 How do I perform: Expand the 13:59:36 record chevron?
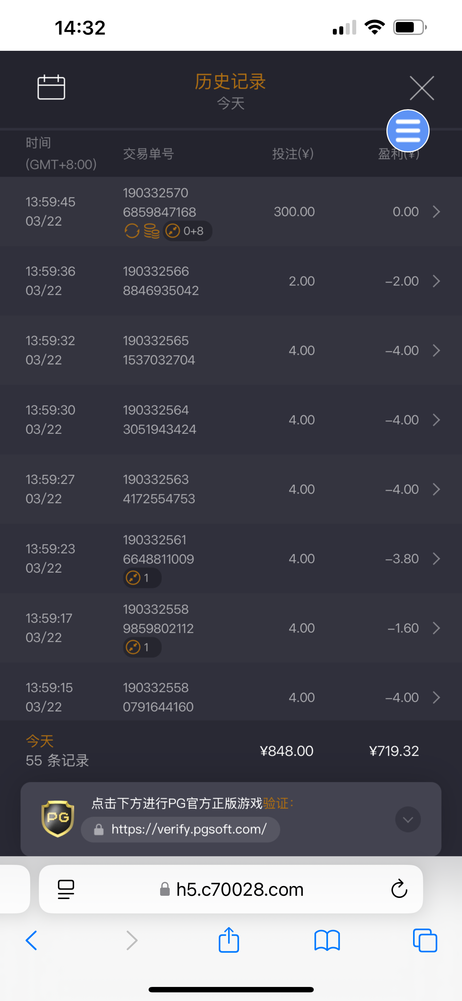(x=436, y=281)
